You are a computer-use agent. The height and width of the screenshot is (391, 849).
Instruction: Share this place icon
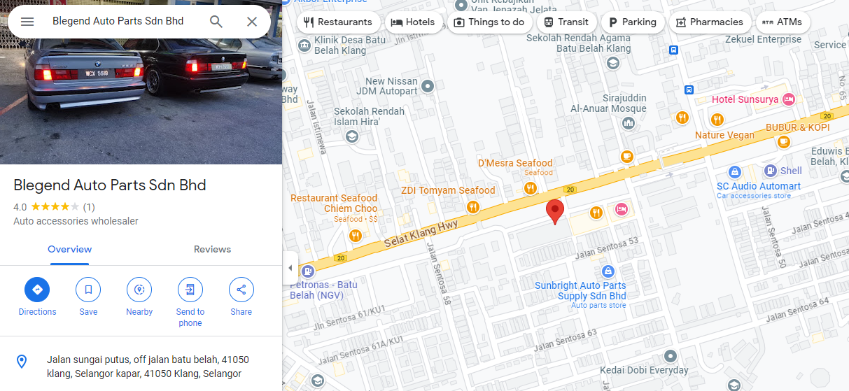coord(241,290)
